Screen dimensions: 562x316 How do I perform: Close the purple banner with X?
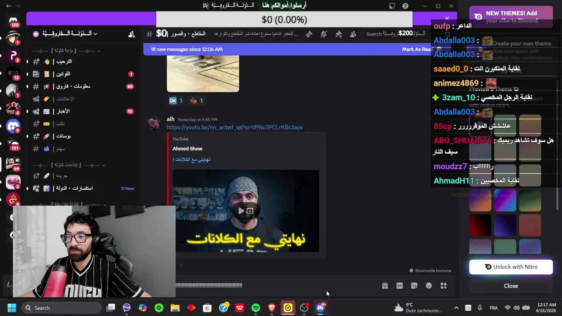point(447,18)
